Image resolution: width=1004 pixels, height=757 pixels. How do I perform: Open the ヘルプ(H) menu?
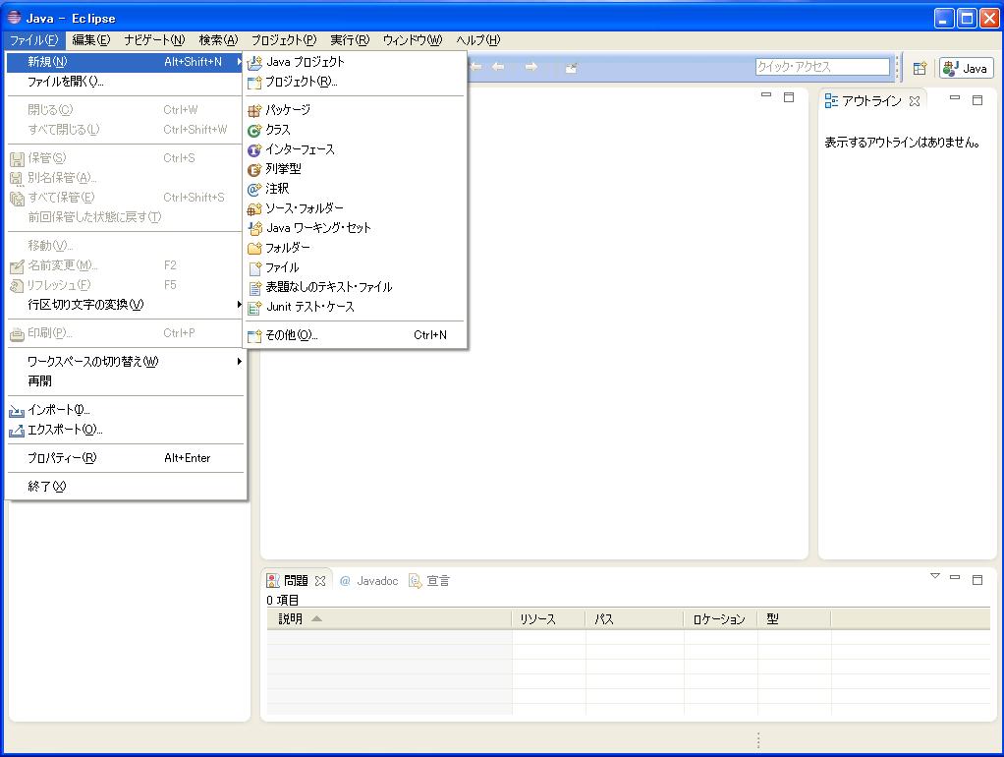pos(477,39)
